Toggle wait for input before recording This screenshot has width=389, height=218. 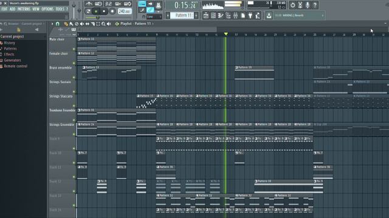coord(98,4)
